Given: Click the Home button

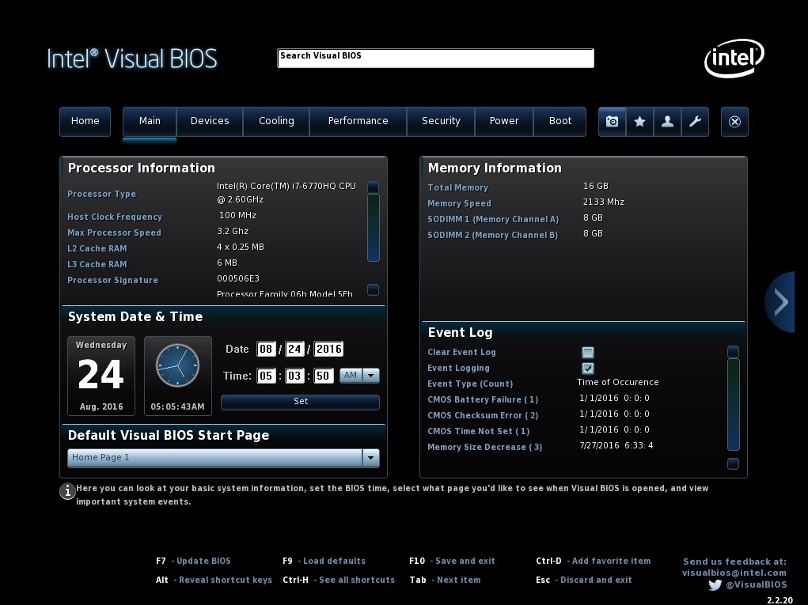Looking at the screenshot, I should [85, 122].
